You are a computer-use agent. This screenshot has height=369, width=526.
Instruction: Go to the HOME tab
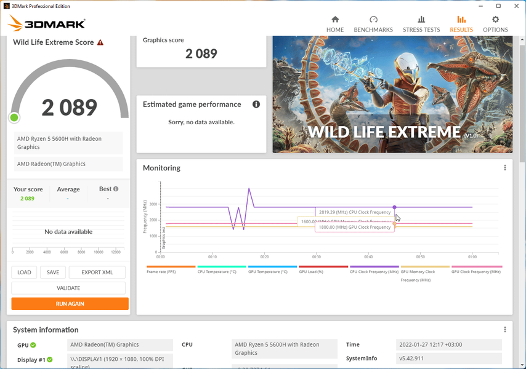pos(335,24)
